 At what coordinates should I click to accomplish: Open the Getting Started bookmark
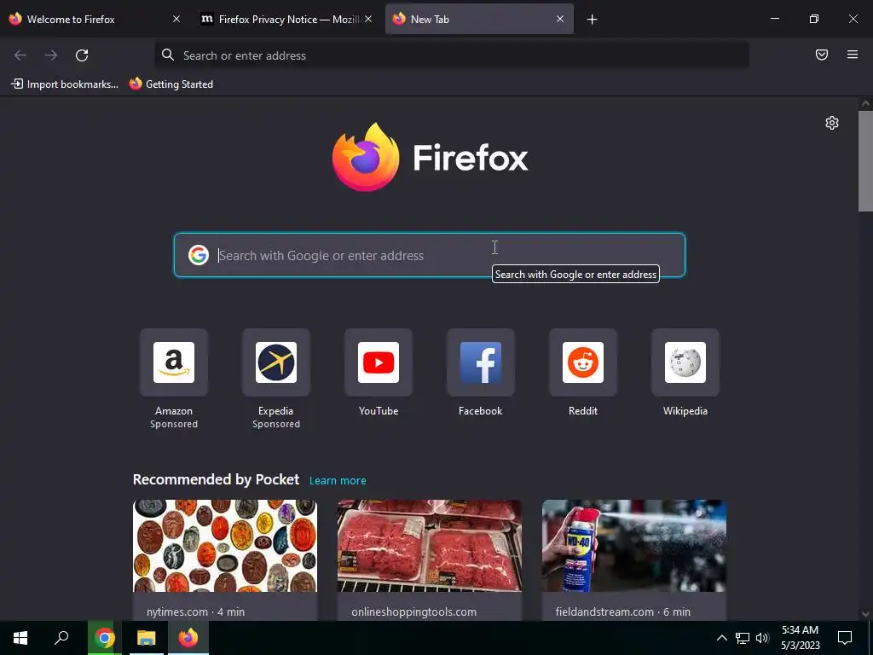point(171,84)
